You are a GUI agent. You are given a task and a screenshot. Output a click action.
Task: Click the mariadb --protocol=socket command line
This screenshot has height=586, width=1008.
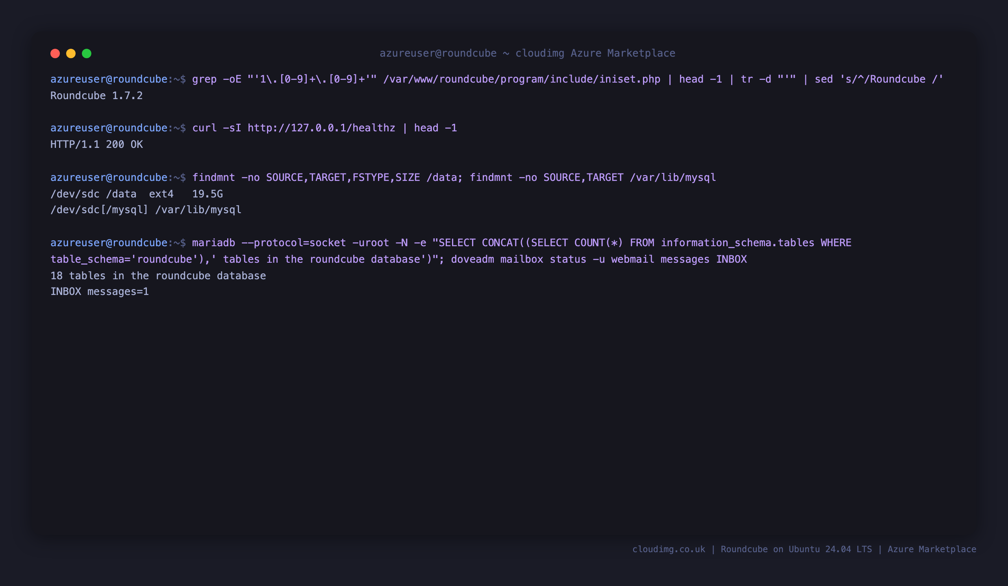coord(522,243)
